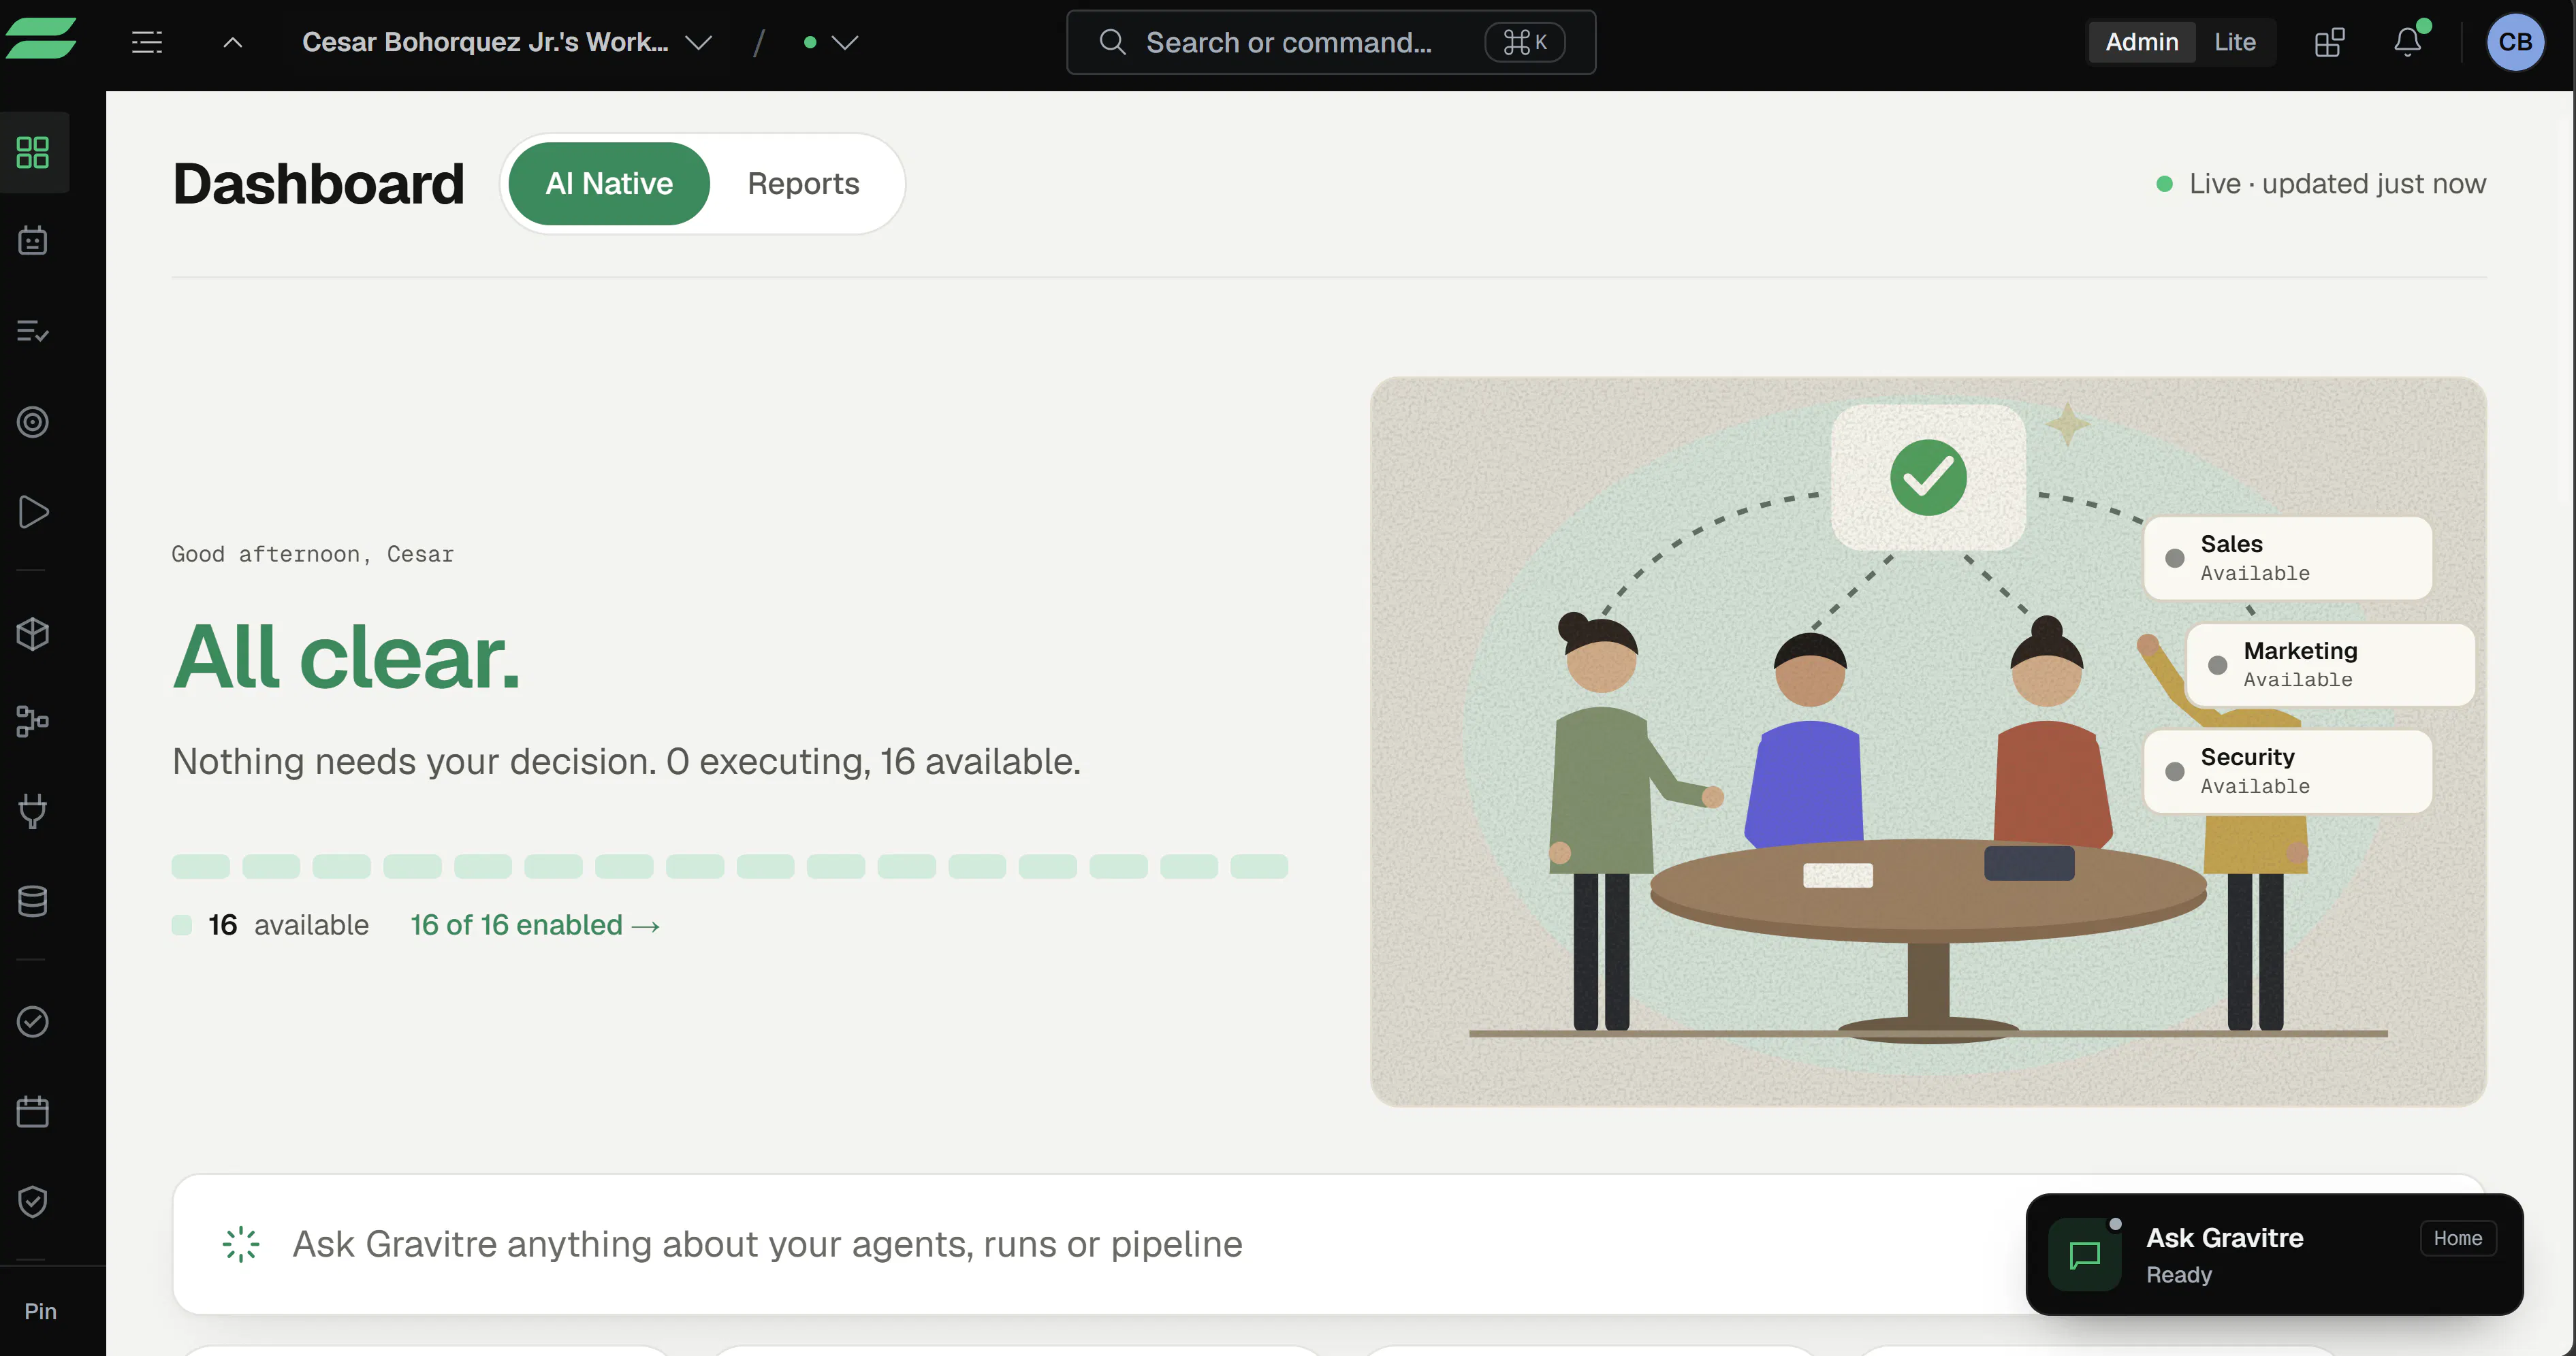Open the target goals sidebar icon

(33, 422)
